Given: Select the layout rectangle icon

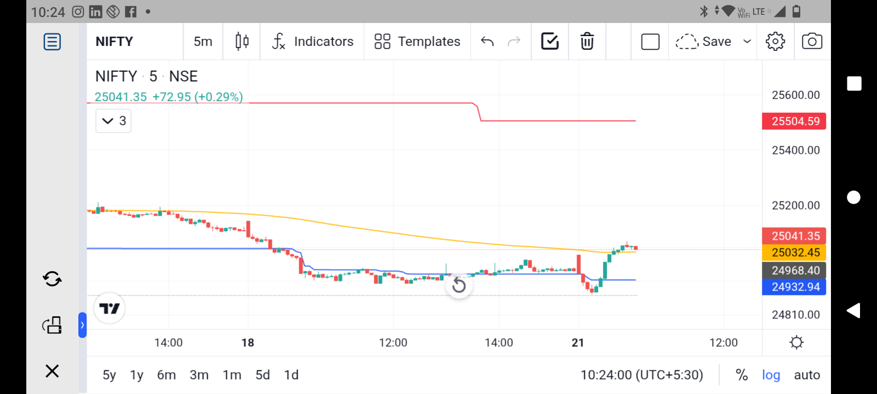Looking at the screenshot, I should coord(650,42).
